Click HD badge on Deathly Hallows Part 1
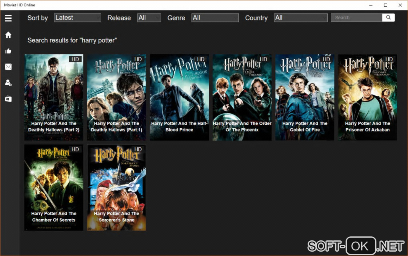Screen dimensions: 408x256 pos(138,59)
